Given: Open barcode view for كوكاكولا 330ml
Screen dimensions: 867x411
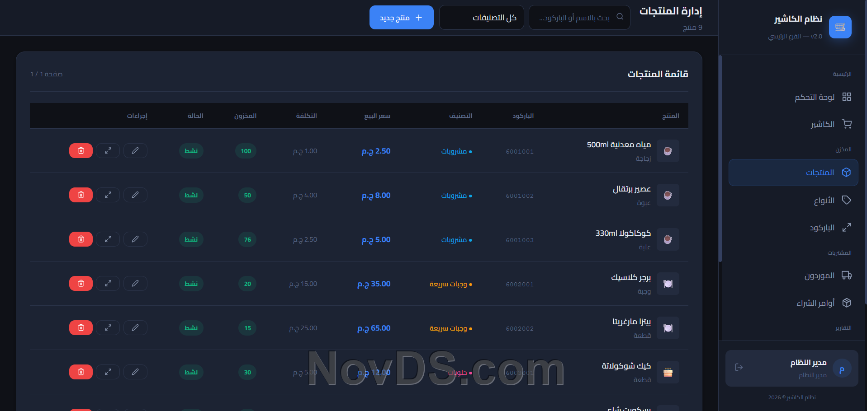Looking at the screenshot, I should 108,239.
